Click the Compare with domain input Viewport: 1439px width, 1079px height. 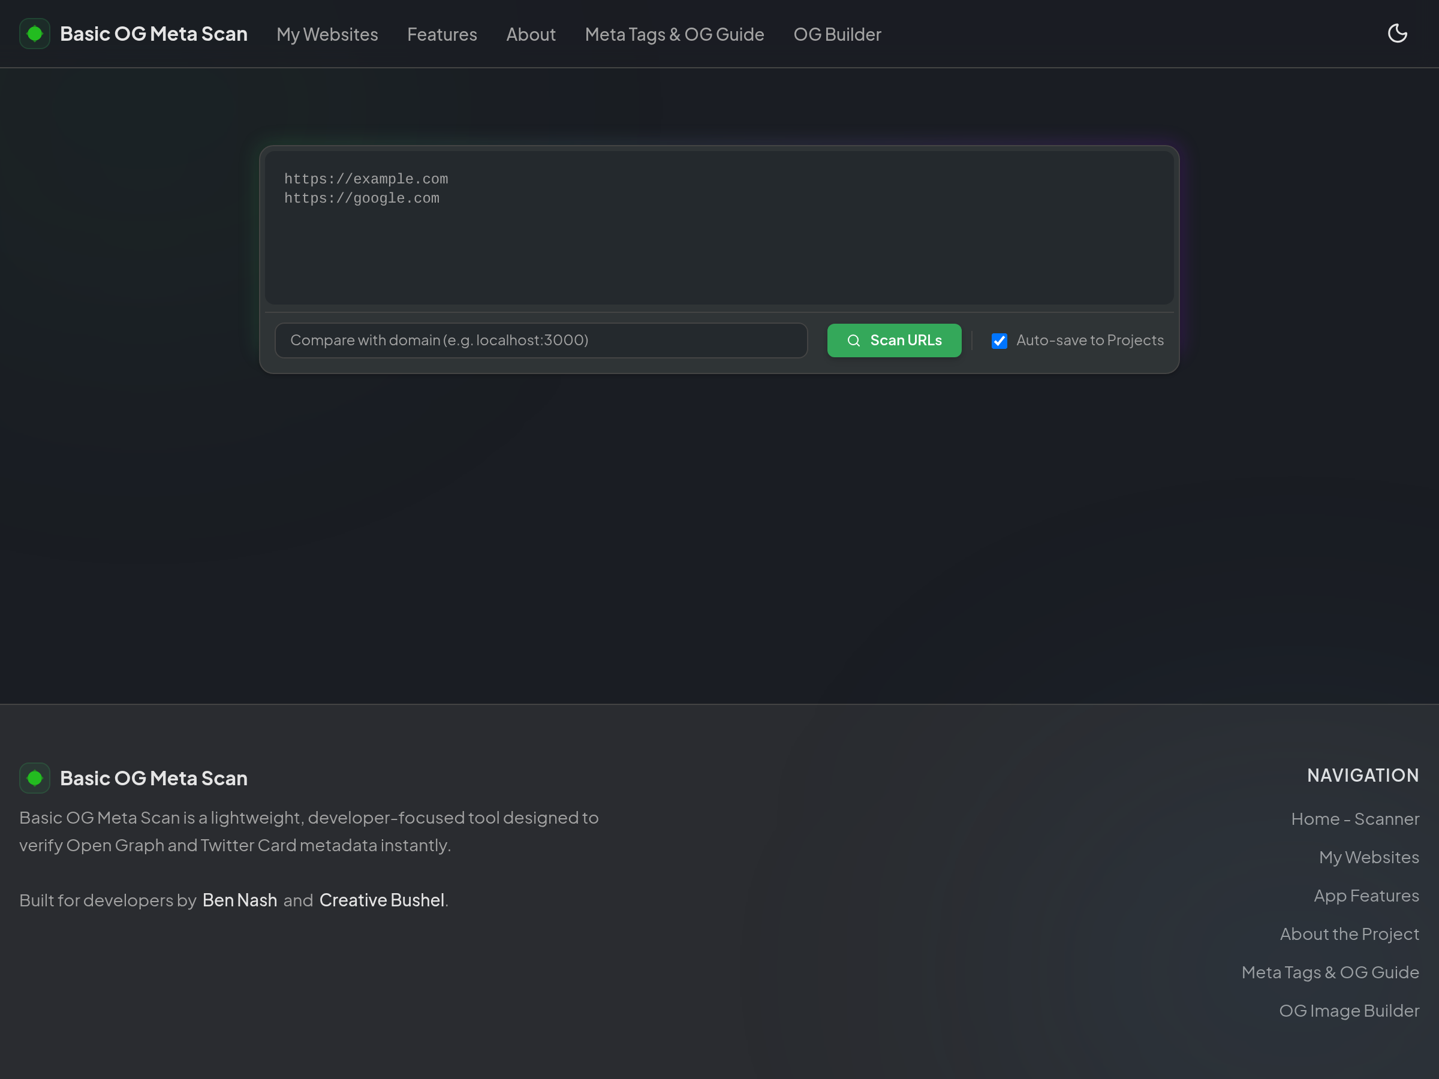click(x=541, y=340)
